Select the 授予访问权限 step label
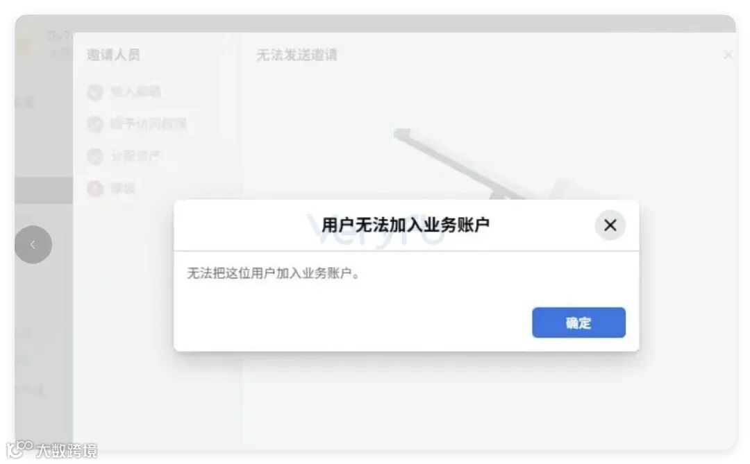Viewport: 750px width, 464px height. tap(149, 123)
